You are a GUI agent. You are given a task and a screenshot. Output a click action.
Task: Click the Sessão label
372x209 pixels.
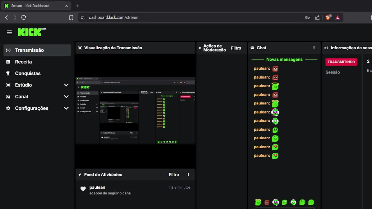pyautogui.click(x=333, y=72)
